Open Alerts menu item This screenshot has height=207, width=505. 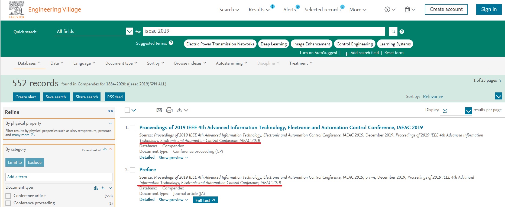point(289,10)
